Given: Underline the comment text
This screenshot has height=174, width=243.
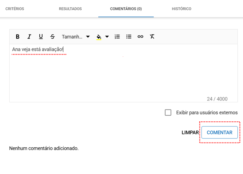Looking at the screenshot, I should pos(41,37).
